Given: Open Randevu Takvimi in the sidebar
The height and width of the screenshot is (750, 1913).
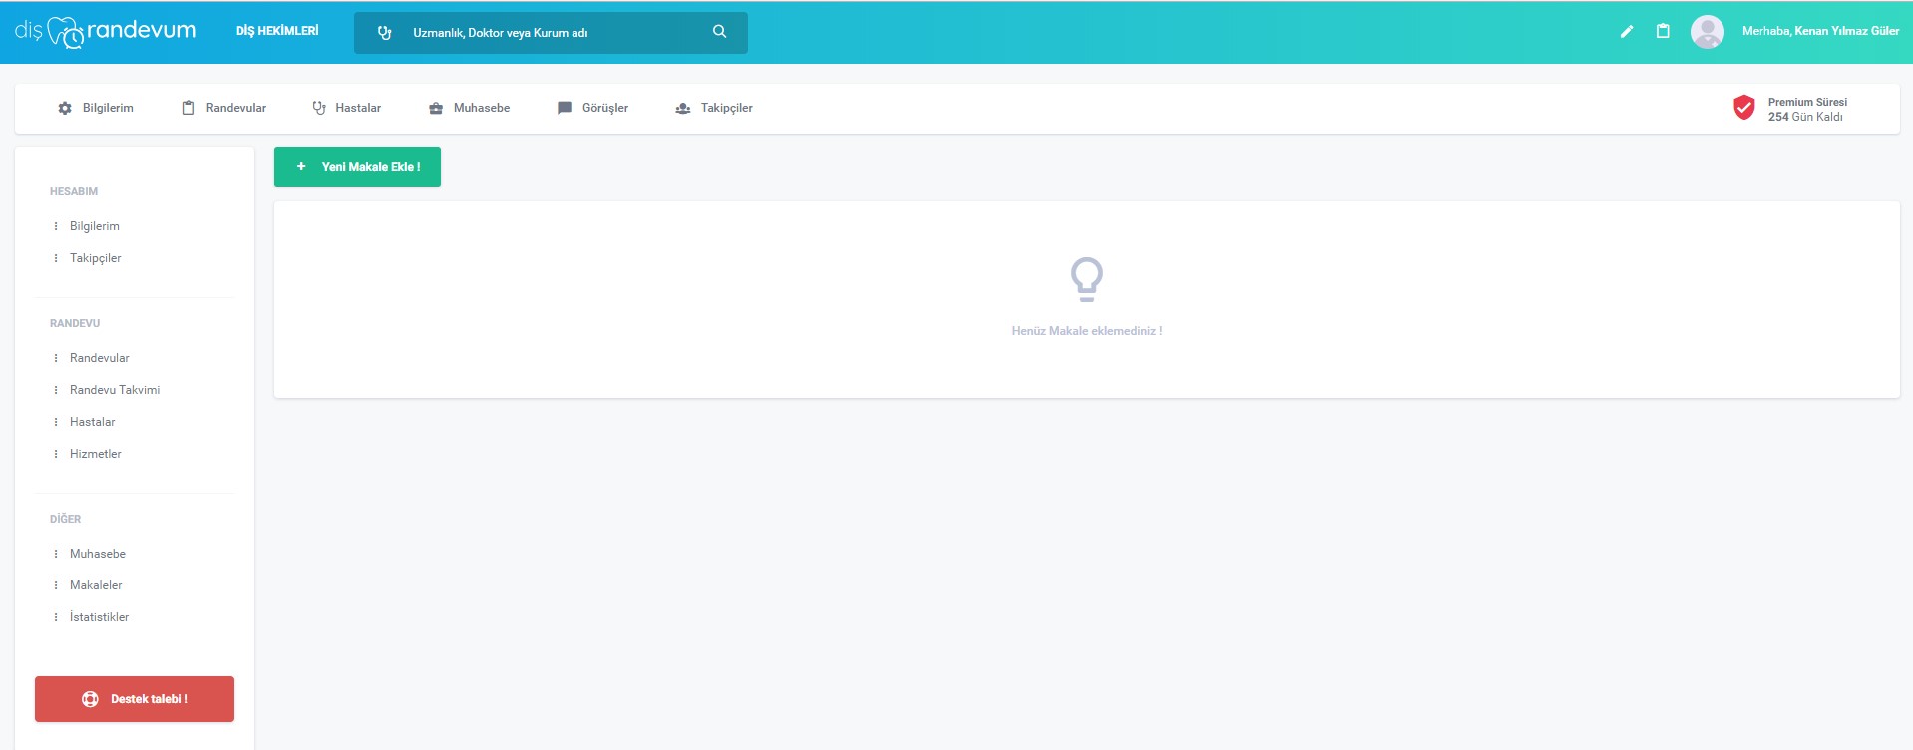Looking at the screenshot, I should tap(115, 390).
